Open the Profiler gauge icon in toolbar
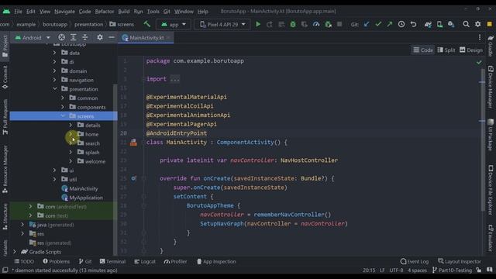This screenshot has width=496, height=279. (316, 24)
